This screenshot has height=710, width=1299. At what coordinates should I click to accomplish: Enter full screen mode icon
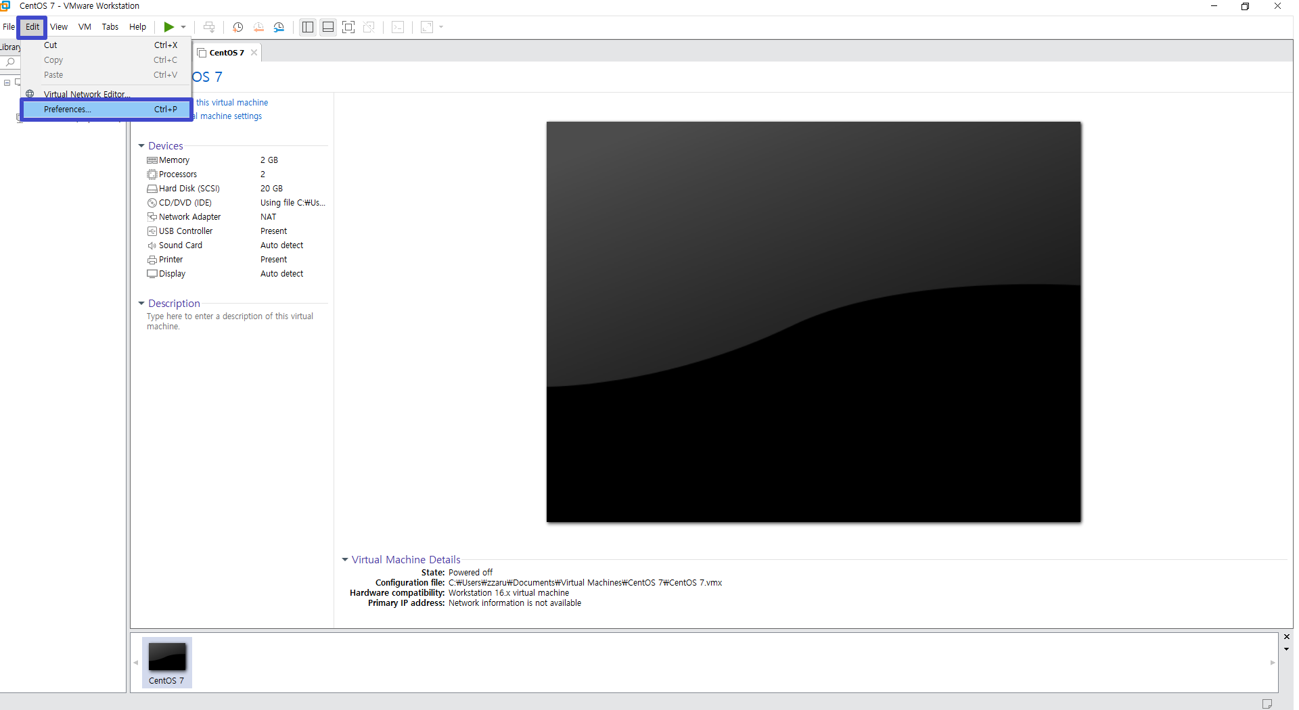(348, 27)
